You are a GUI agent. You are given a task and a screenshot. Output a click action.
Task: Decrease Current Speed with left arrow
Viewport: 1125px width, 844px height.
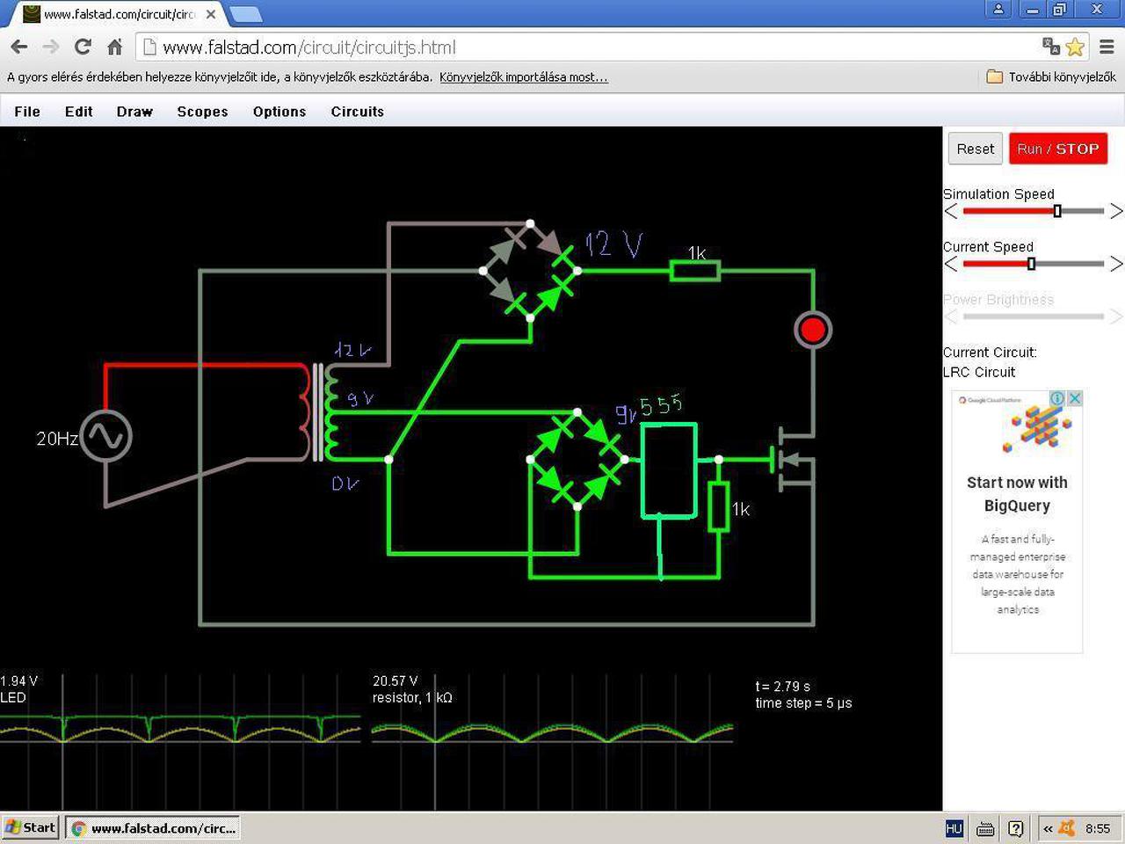click(x=950, y=264)
